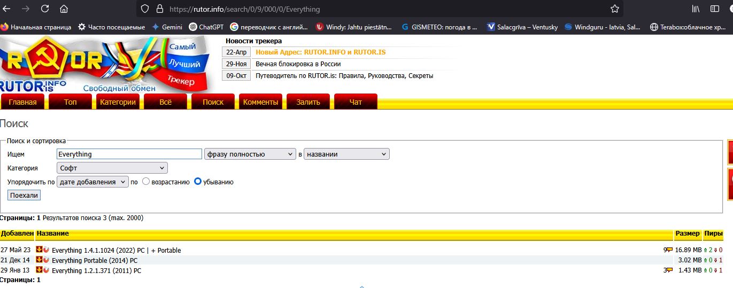Go to the Залить upload tab
The image size is (733, 288).
308,102
